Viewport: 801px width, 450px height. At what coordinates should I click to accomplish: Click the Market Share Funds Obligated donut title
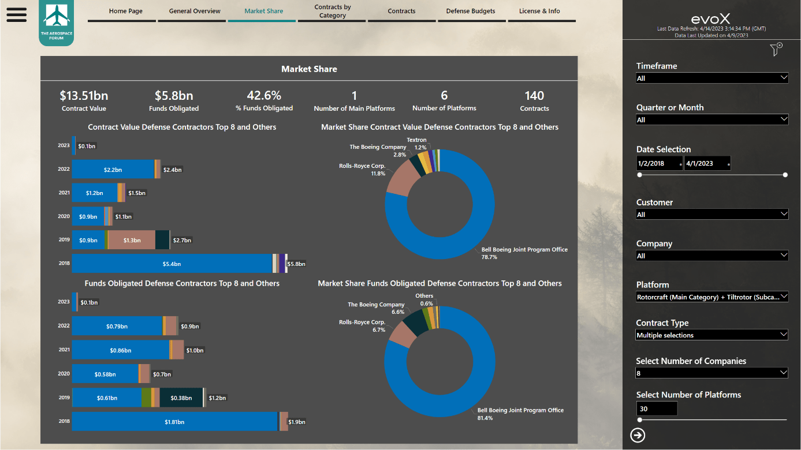click(440, 283)
